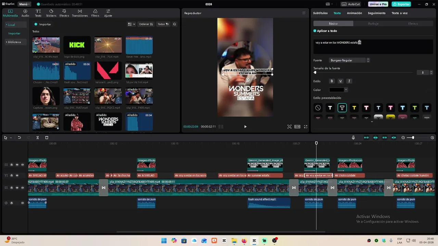Click the Importar button with plus icon
Viewport: 438px width, 246px height.
pos(43,24)
